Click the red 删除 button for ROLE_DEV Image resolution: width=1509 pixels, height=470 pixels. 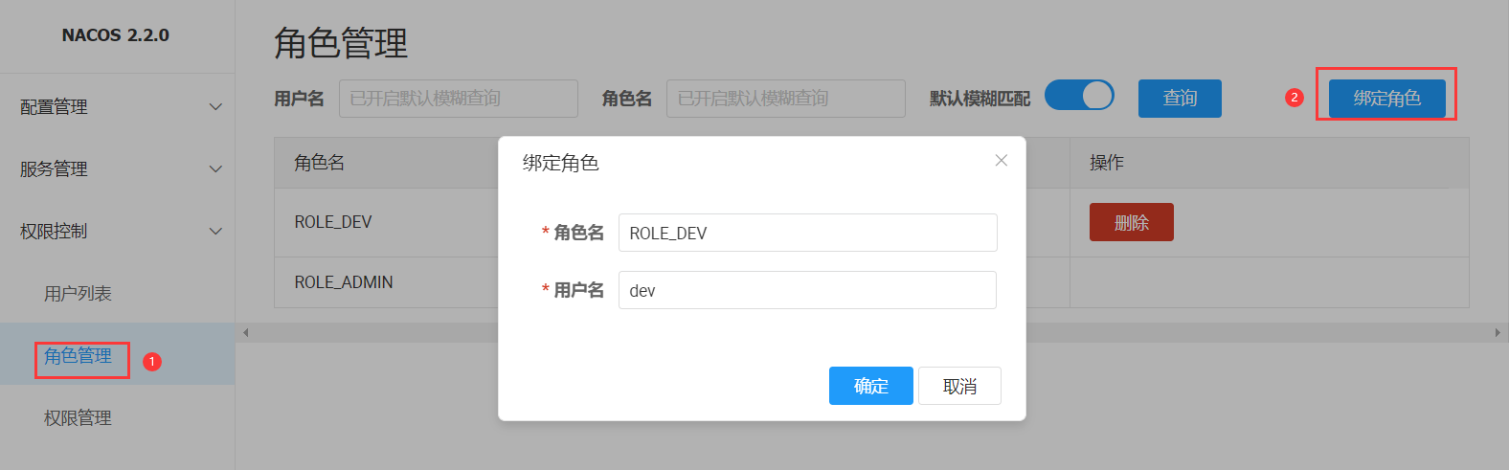pos(1131,222)
